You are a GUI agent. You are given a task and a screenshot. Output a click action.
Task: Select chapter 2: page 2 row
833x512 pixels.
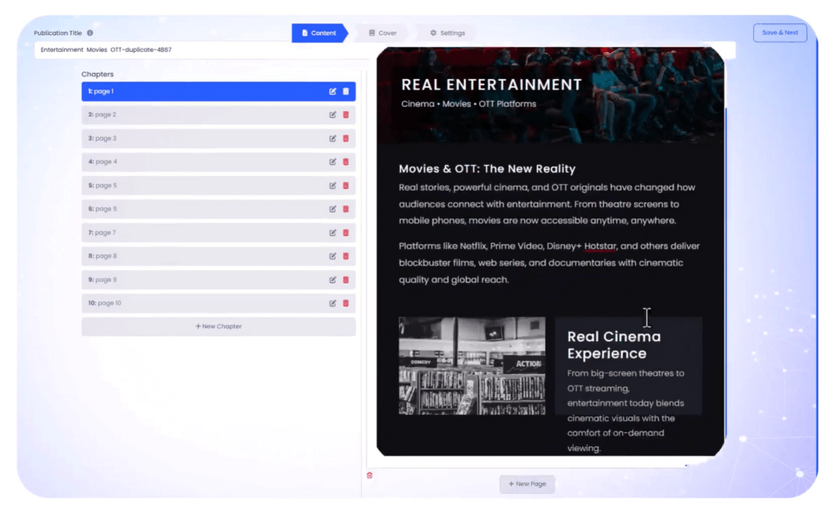[x=219, y=115]
